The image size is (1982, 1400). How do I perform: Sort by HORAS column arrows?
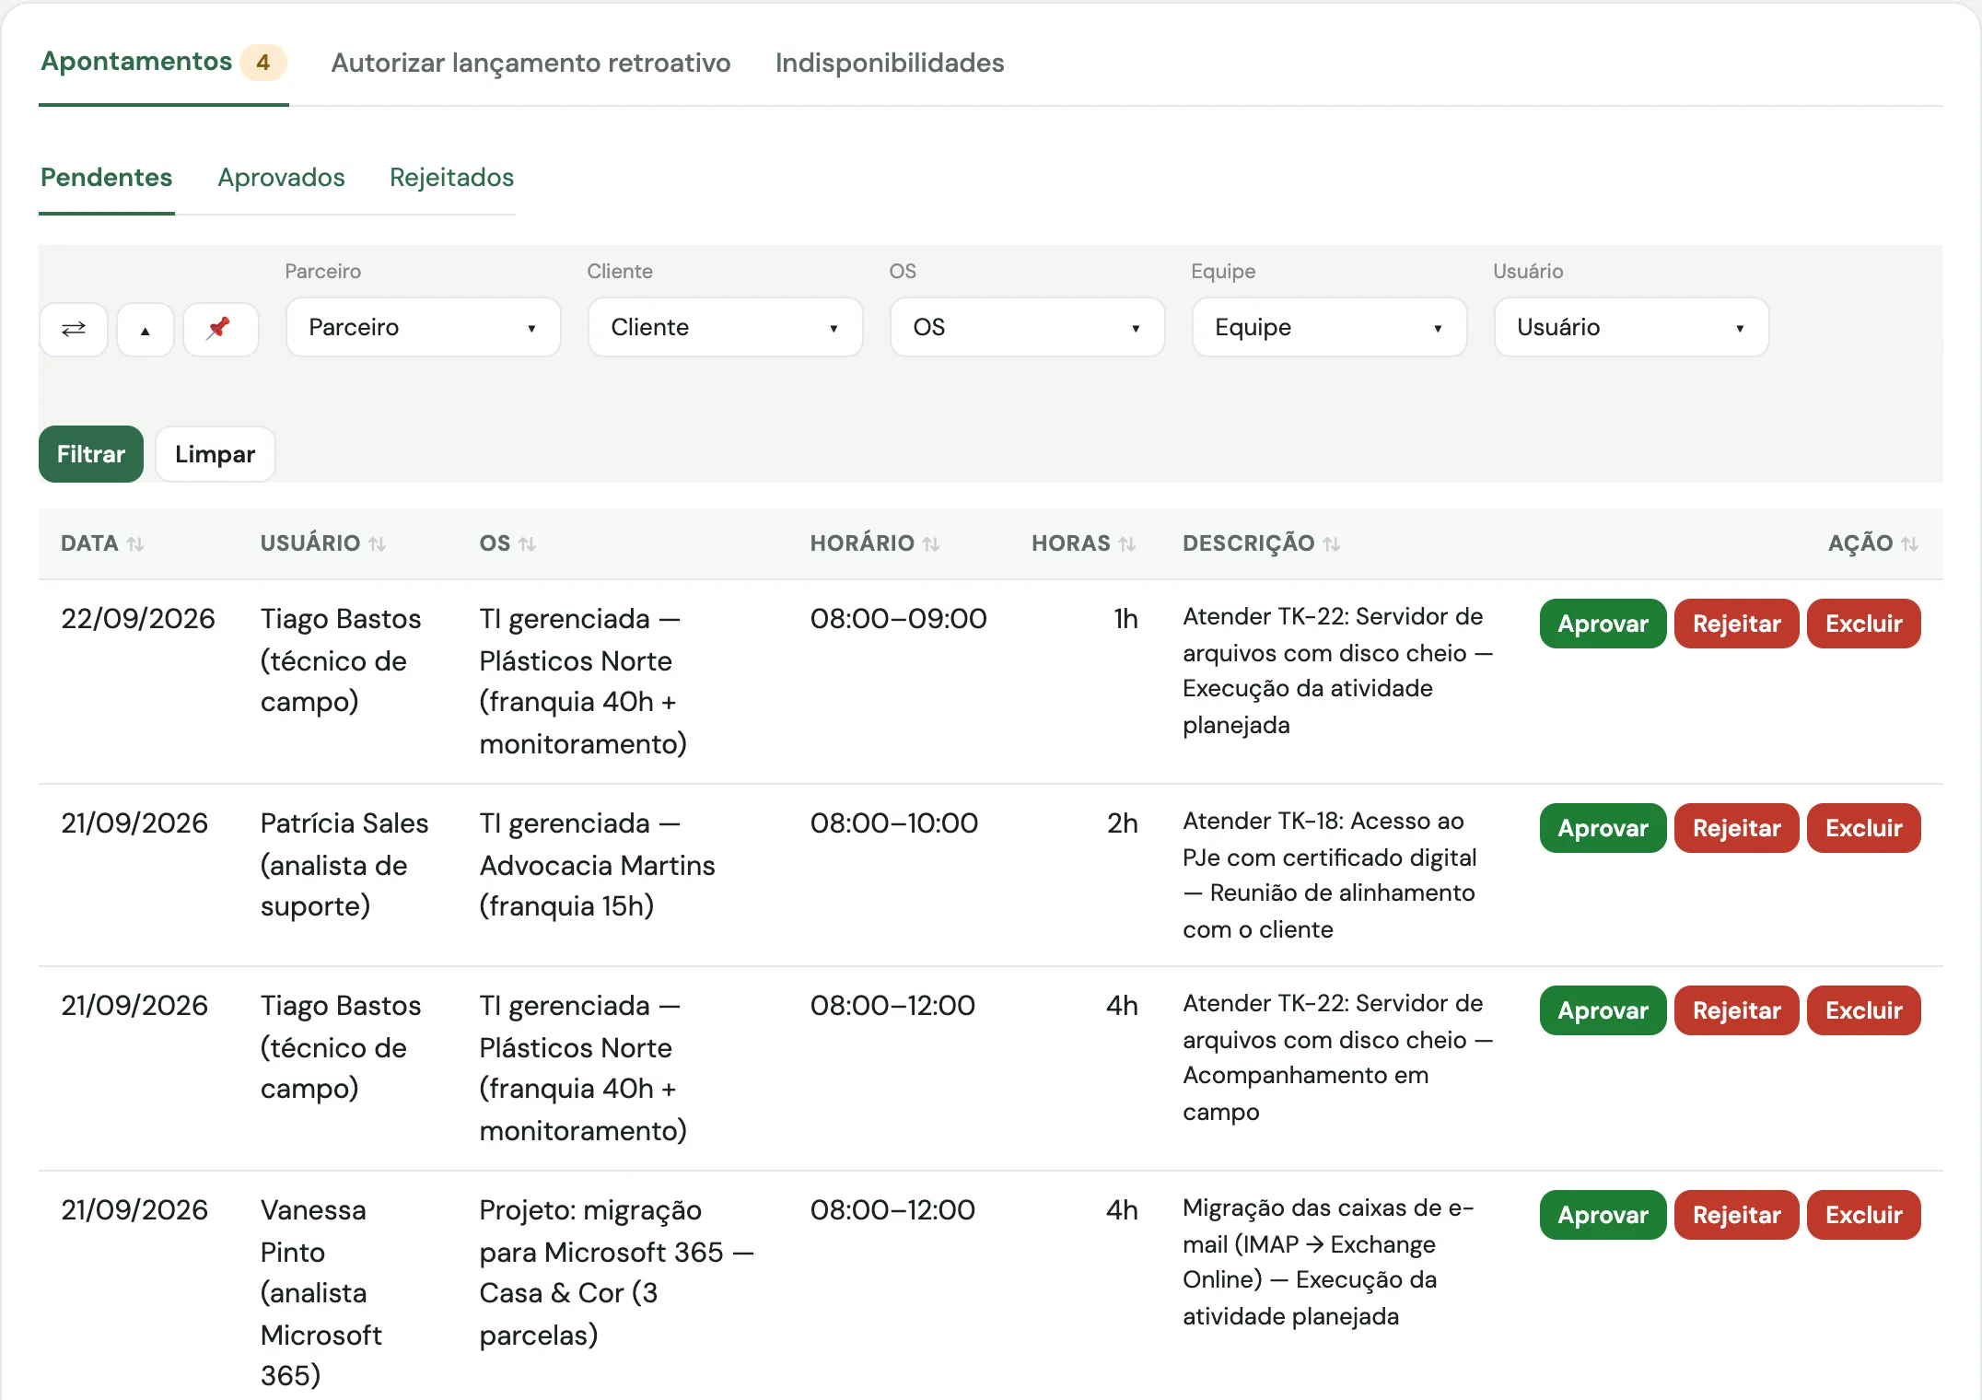1127,544
